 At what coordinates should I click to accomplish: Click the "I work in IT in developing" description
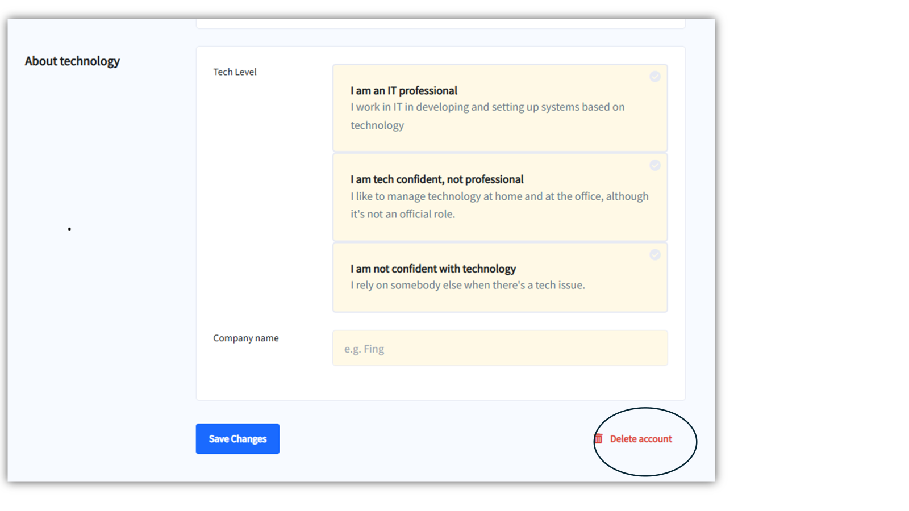click(x=487, y=107)
